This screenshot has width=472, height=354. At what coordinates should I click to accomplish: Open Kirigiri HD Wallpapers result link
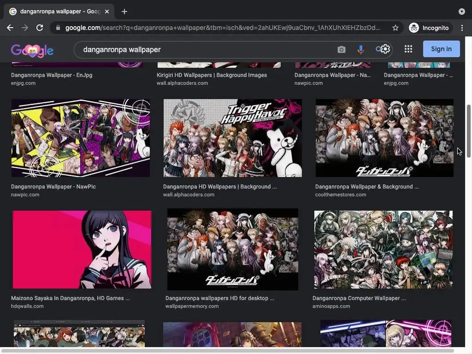point(212,75)
